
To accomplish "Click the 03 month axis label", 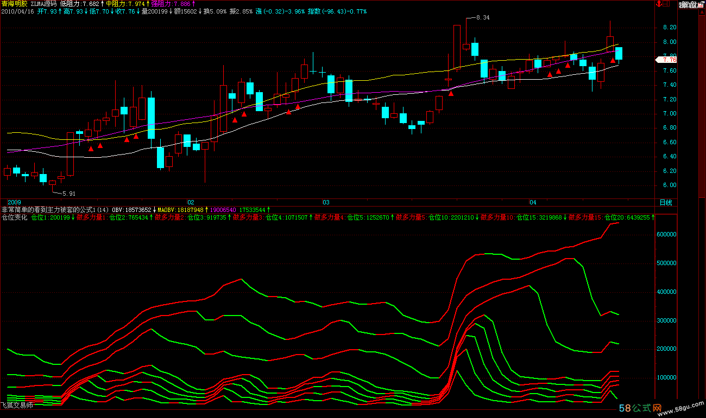I will click(326, 202).
